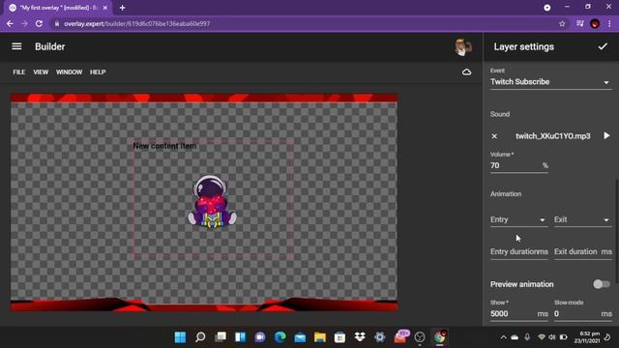Open the volume speaker tray icon
The image size is (619, 348).
point(552,337)
